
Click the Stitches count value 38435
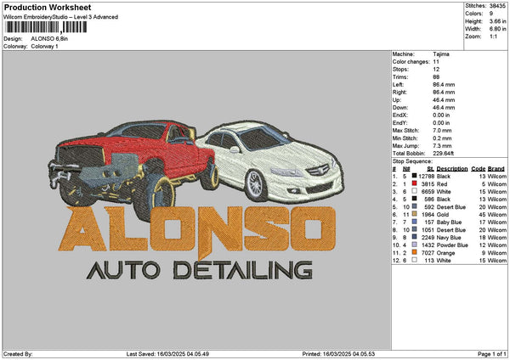point(498,6)
